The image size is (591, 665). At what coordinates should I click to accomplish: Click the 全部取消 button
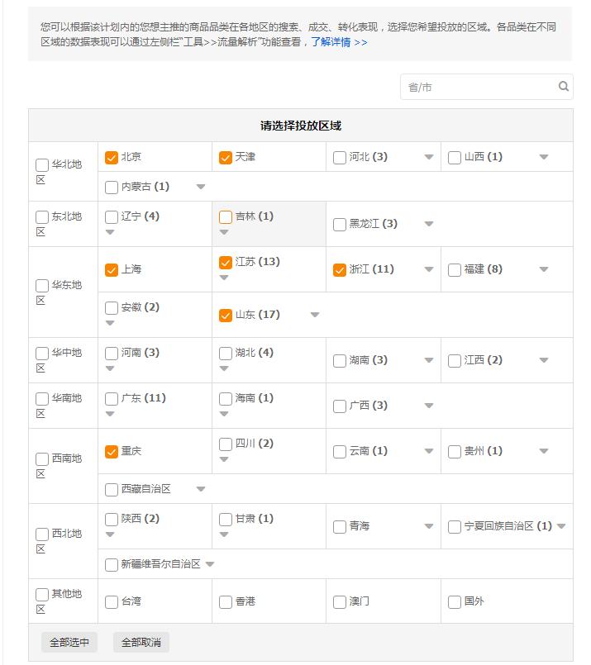click(141, 642)
